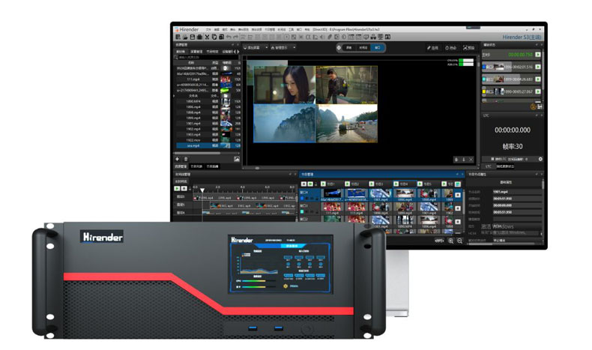
Task: Click the yellow color swatch in the status list
Action: pos(484,91)
